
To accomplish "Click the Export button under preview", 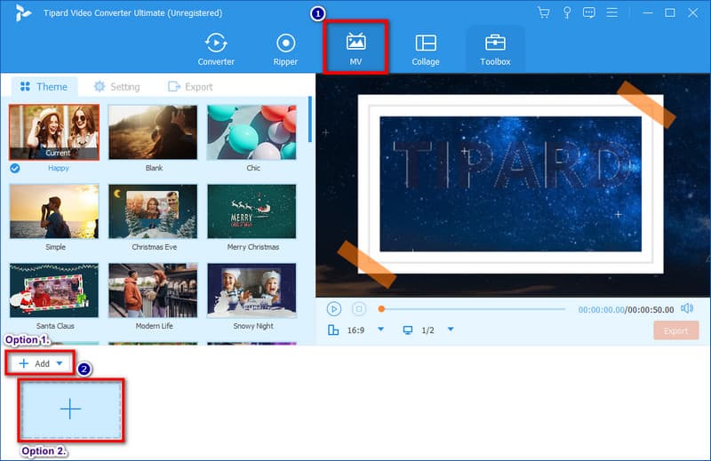I will tap(676, 331).
